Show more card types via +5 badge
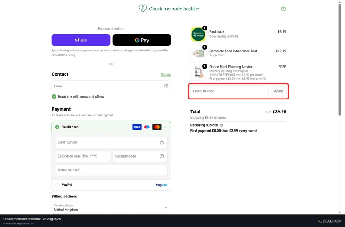The height and width of the screenshot is (227, 345). [165, 127]
